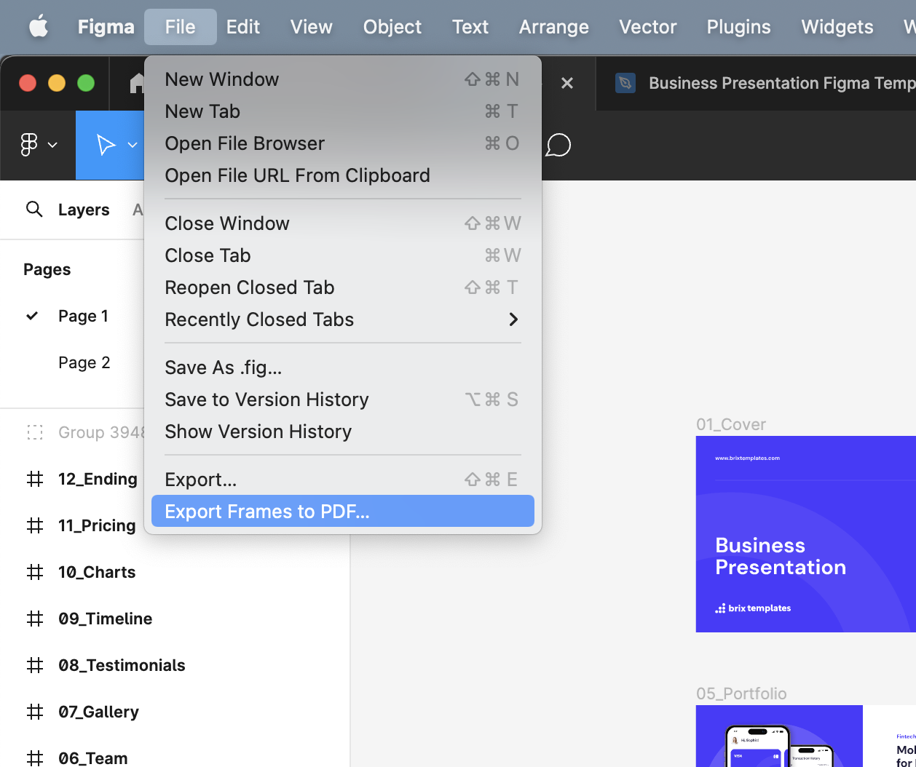Open Move tool options chevron

point(133,145)
